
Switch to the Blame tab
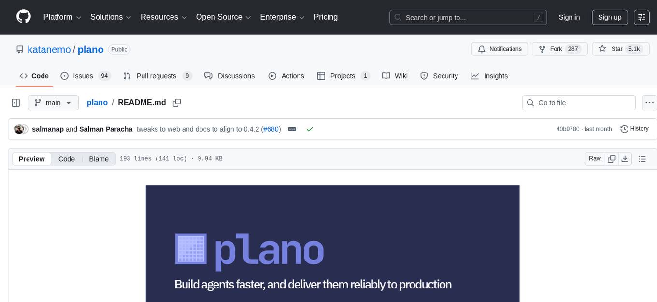click(x=99, y=159)
